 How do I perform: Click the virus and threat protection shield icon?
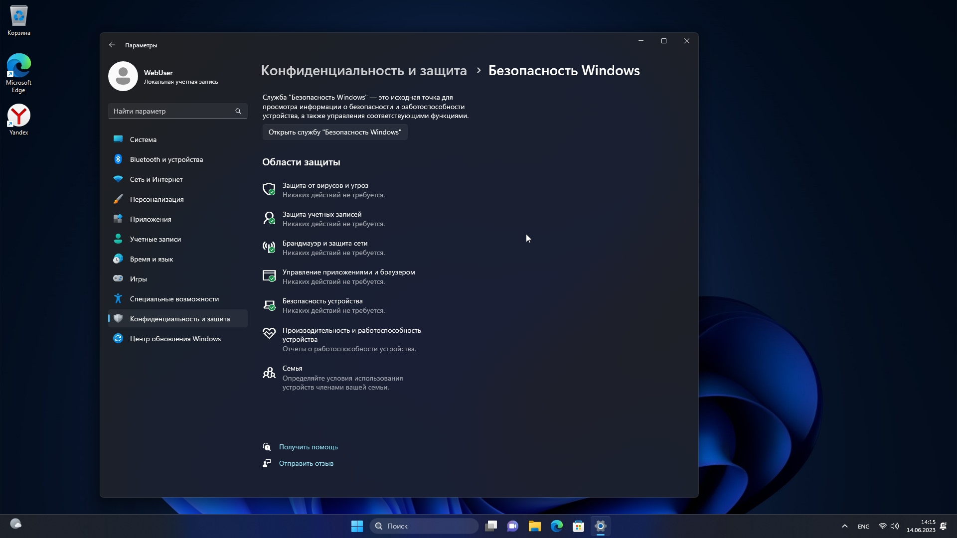tap(269, 189)
